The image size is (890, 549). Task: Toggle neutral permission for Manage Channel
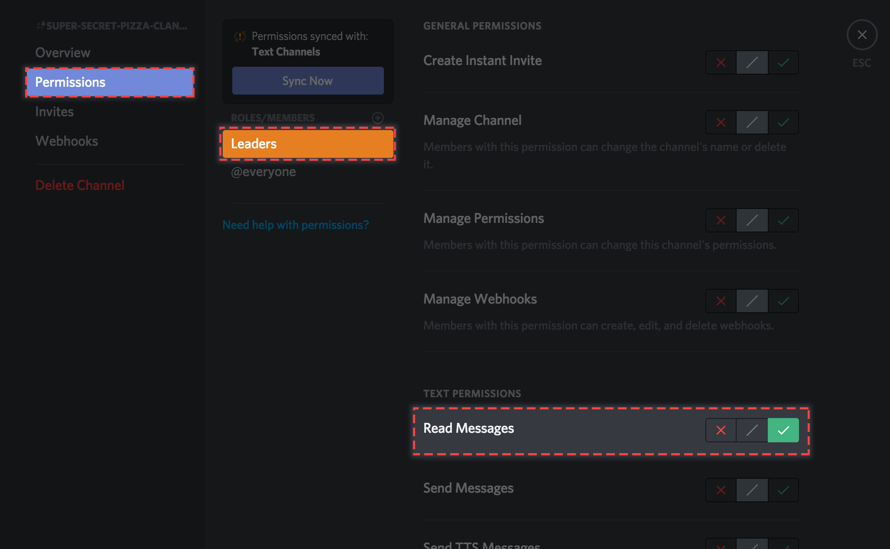click(754, 121)
